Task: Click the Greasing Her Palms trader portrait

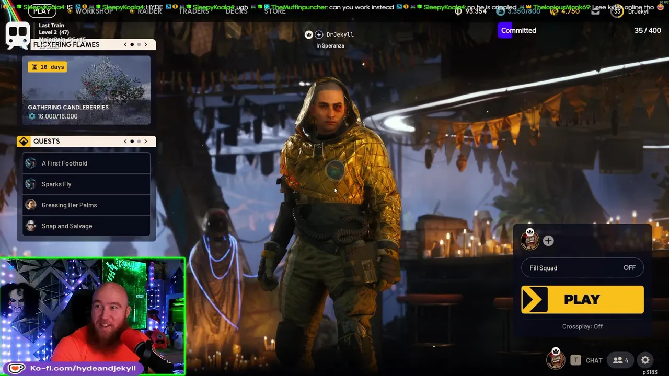Action: [31, 205]
